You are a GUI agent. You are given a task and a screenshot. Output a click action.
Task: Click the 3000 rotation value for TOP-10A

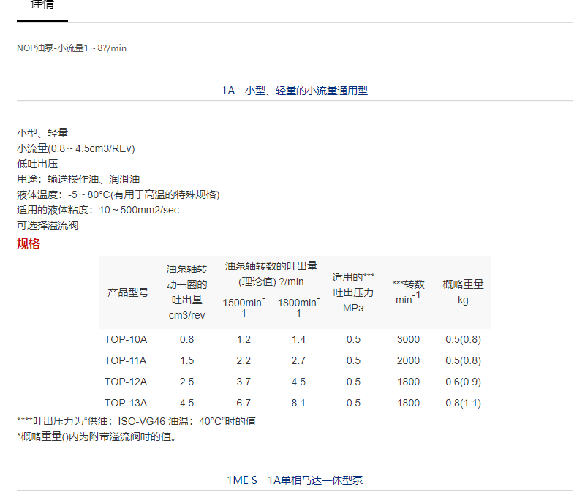408,339
